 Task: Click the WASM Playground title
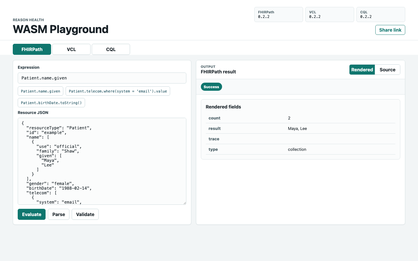pyautogui.click(x=61, y=29)
